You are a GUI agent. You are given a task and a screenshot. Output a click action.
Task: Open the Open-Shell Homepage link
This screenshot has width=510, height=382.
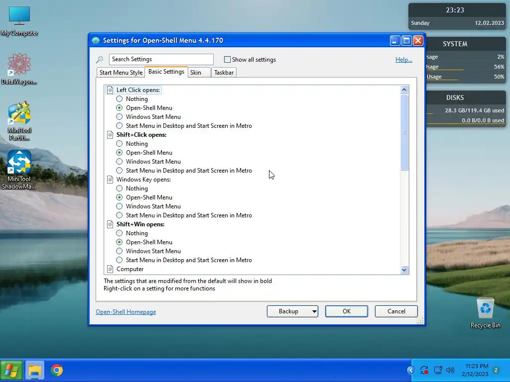coord(126,312)
